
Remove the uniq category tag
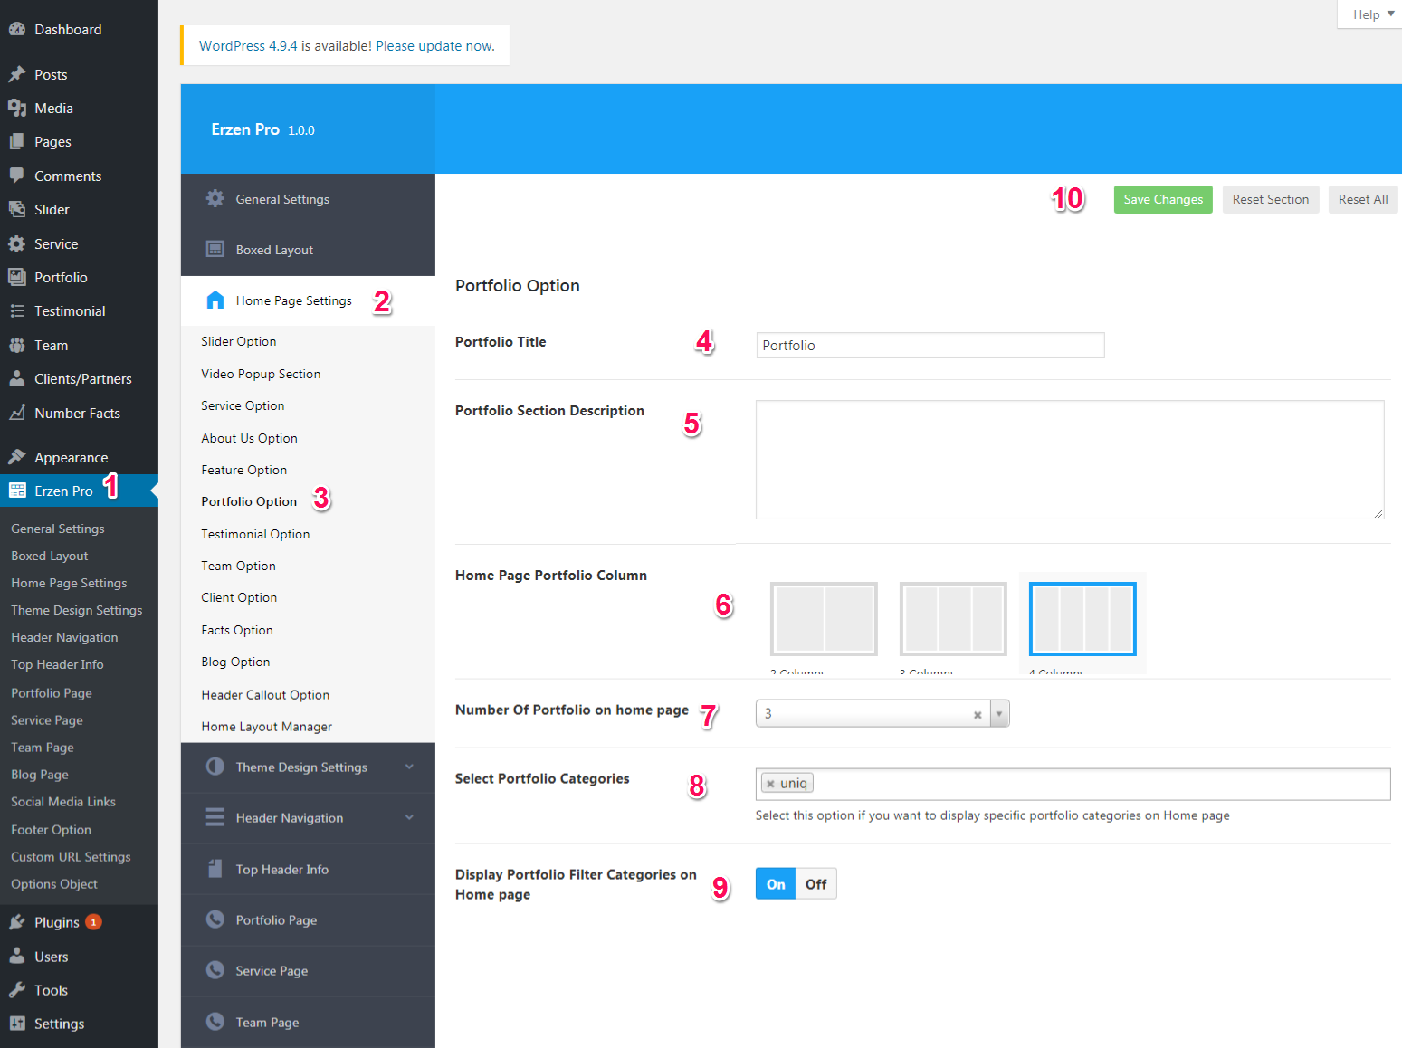[770, 784]
